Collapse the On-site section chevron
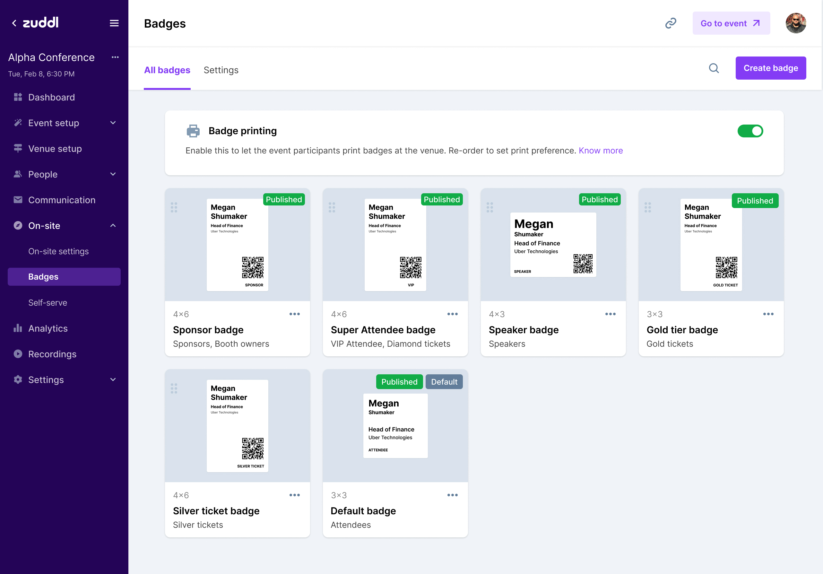Viewport: 823px width, 574px height. tap(113, 225)
